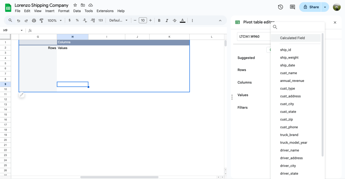Select the paint format tool
Viewport: 345px width, 179px height.
(42, 20)
